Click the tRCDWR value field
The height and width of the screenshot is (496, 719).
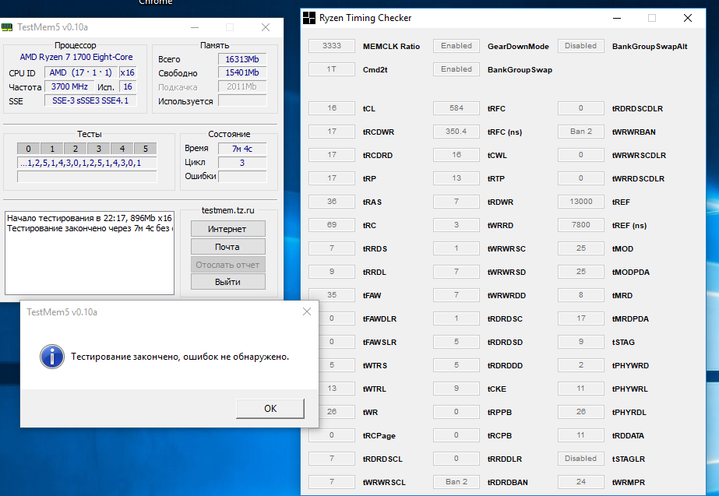(332, 132)
